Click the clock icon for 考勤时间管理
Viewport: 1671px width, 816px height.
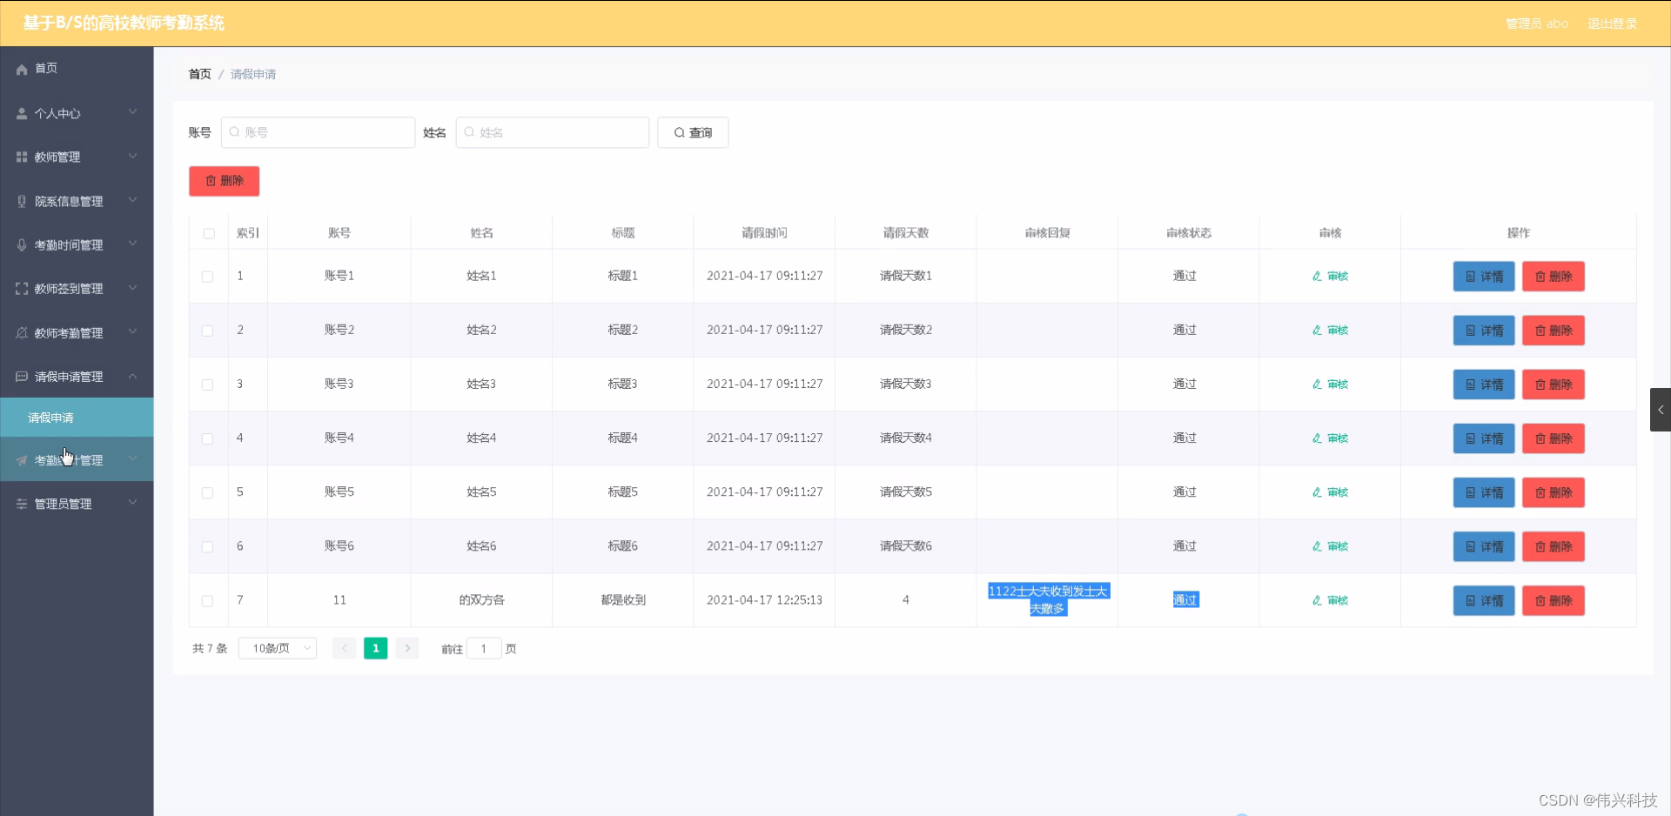[x=21, y=244]
